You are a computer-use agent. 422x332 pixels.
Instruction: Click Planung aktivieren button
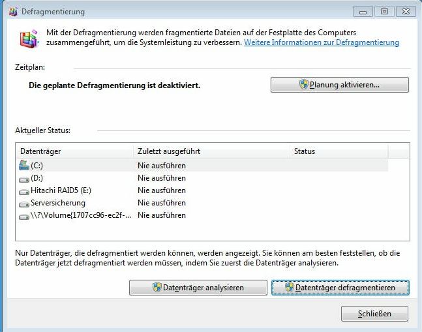340,85
